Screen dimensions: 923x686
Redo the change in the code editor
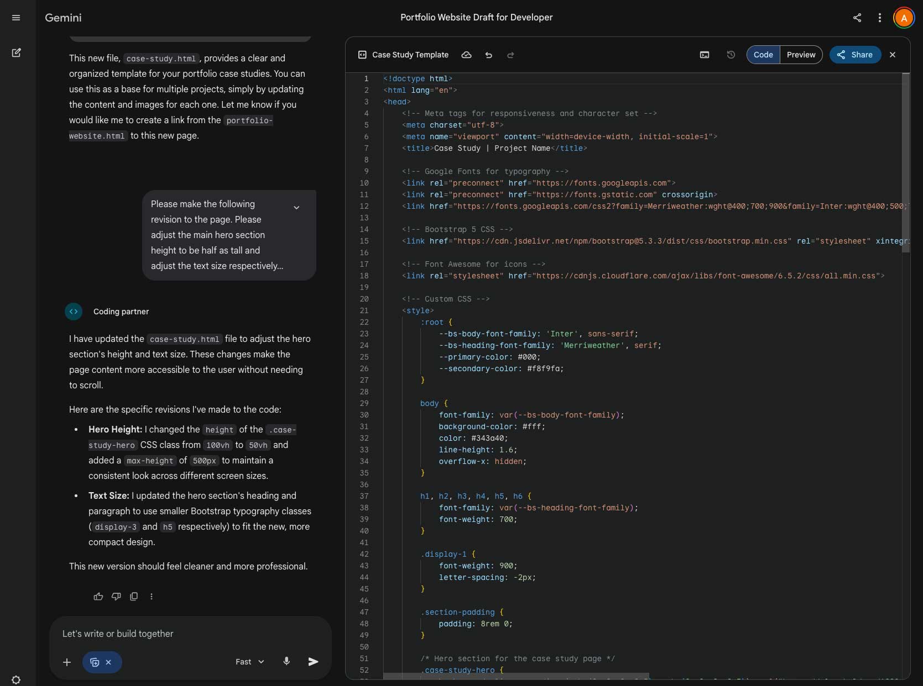(510, 55)
